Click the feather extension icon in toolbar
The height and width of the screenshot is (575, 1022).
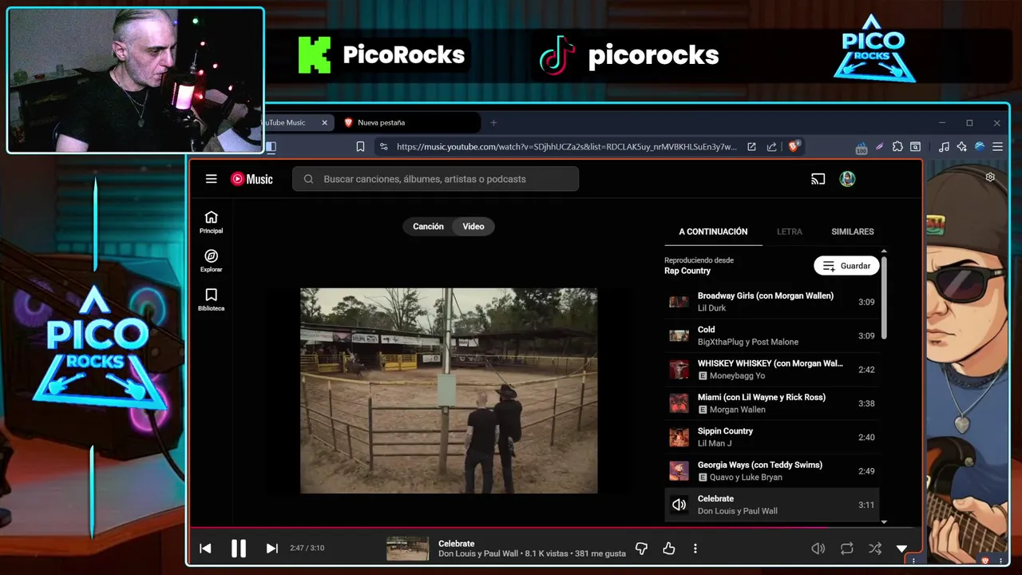tap(879, 147)
